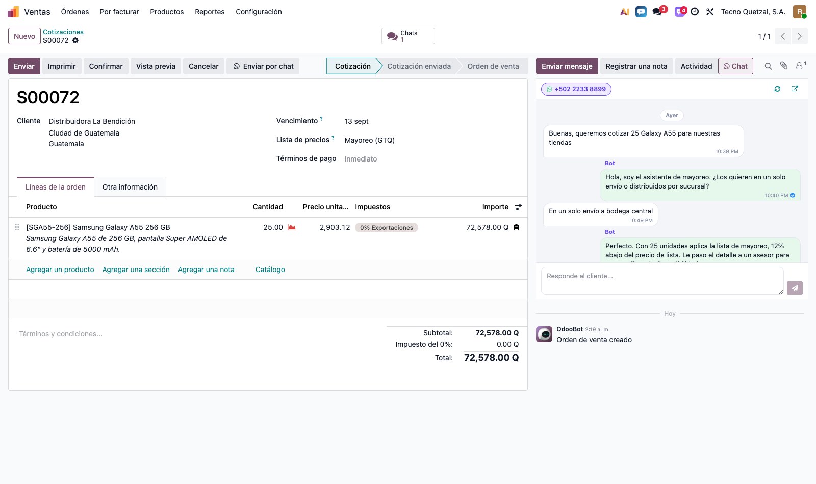Go back to Cotizaciones breadcrumb
Screen dimensions: 816x484
(x=63, y=32)
